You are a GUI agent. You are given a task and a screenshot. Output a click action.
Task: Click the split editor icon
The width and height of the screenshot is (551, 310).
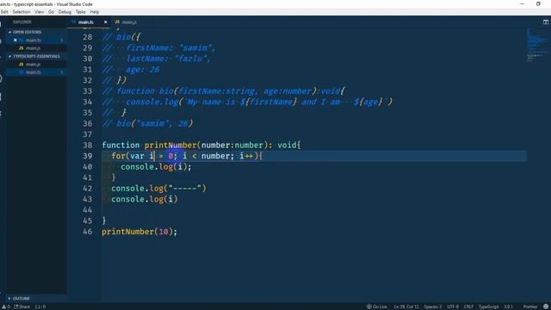click(x=545, y=22)
